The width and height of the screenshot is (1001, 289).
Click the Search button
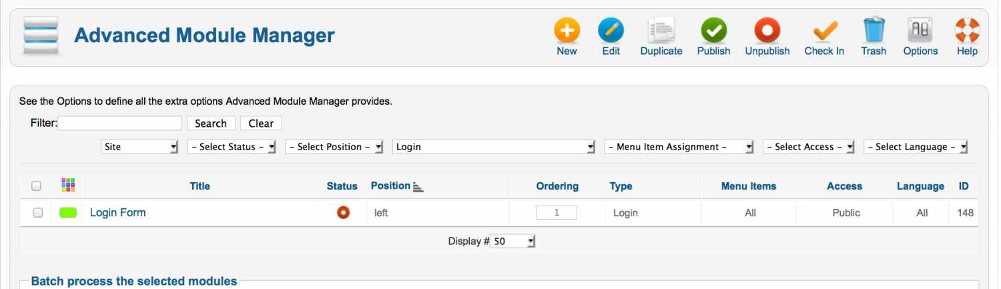(211, 123)
